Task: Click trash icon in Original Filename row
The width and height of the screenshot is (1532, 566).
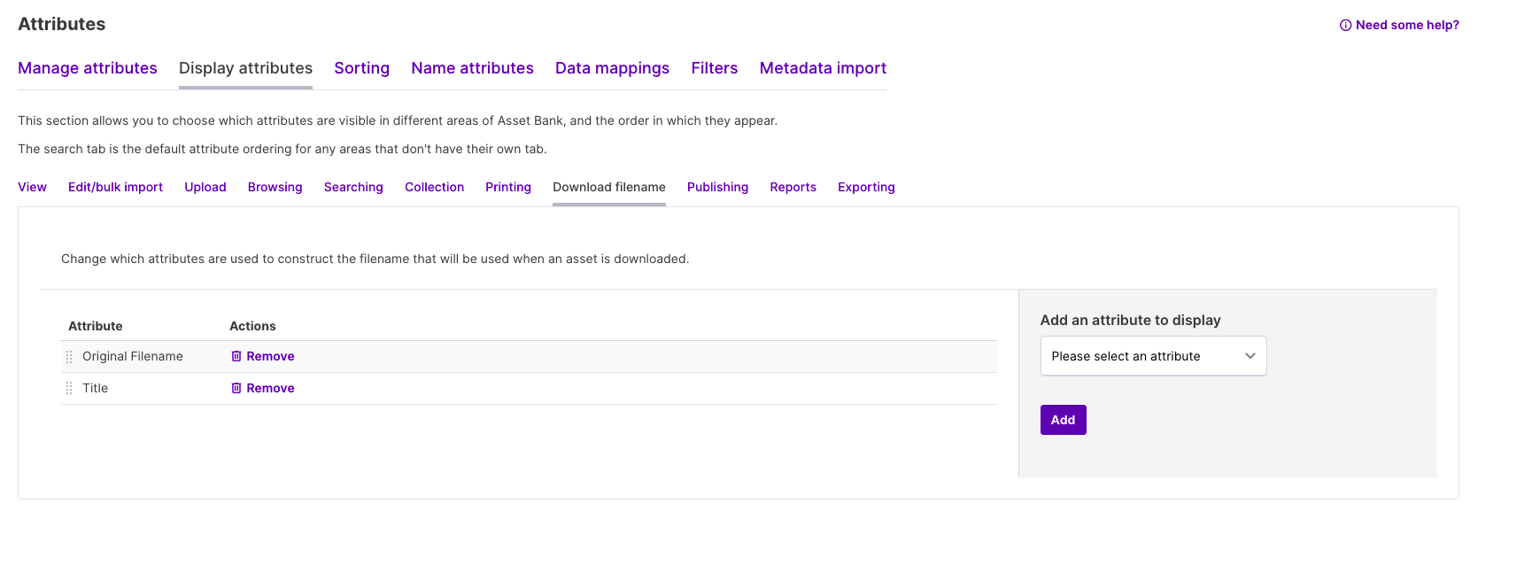Action: [236, 356]
